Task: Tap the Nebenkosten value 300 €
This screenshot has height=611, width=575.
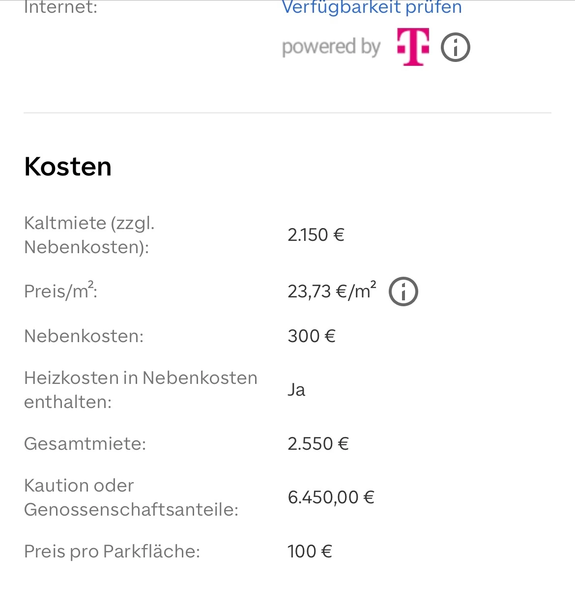Action: coord(312,336)
